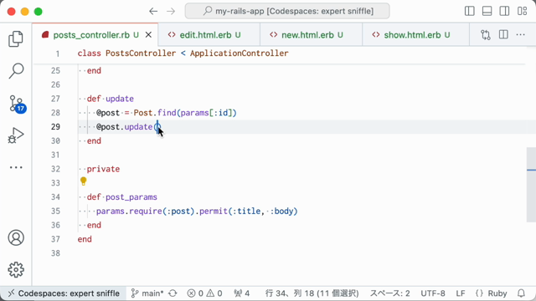536x301 pixels.
Task: Open Search in the activity bar
Action: coord(16,70)
